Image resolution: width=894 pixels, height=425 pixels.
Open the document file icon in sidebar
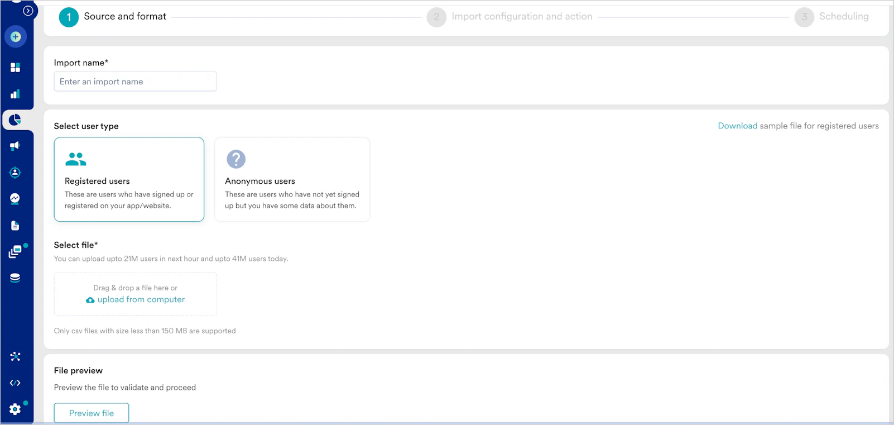click(16, 226)
